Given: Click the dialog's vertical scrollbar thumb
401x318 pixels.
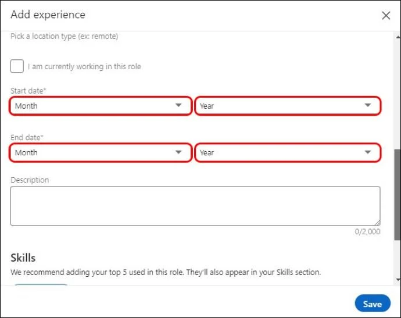Looking at the screenshot, I should click(x=398, y=194).
